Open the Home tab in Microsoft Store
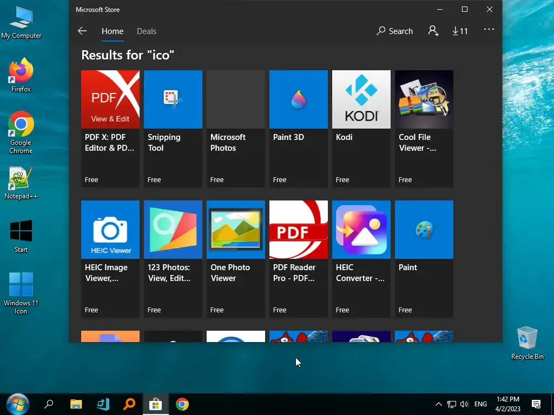Viewport: 554px width, 415px height. coord(113,31)
